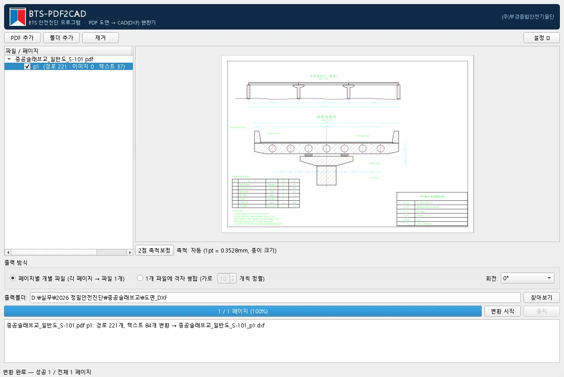Click the 변환 완료 status bar message
Viewport: 564px width, 377px height.
pos(47,372)
